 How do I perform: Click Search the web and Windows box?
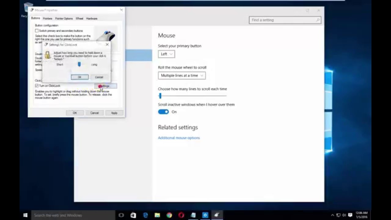pyautogui.click(x=73, y=215)
